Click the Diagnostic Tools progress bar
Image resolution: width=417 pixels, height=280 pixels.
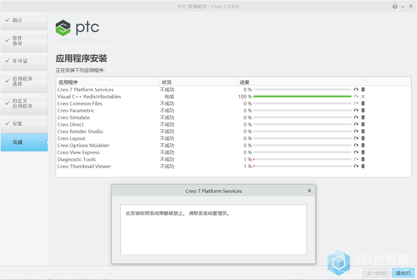302,159
